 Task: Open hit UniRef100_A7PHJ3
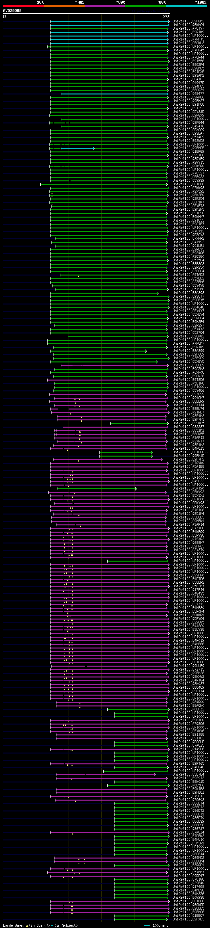pyautogui.click(x=188, y=39)
